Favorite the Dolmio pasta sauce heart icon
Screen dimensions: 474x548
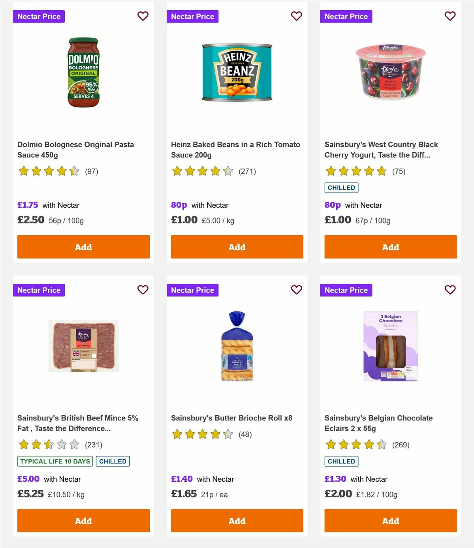(143, 16)
